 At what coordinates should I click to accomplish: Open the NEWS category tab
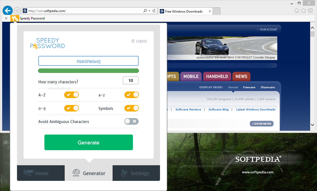click(241, 76)
